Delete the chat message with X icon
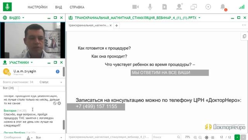 point(59,103)
